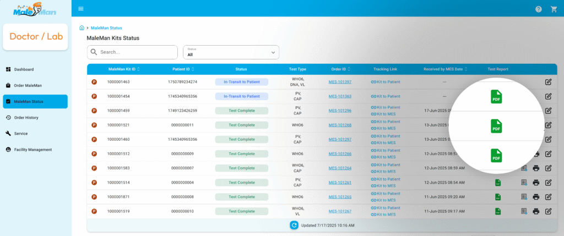564x236 pixels.
Task: Follow Kit to MES link for MES-101296
Action: click(383, 114)
